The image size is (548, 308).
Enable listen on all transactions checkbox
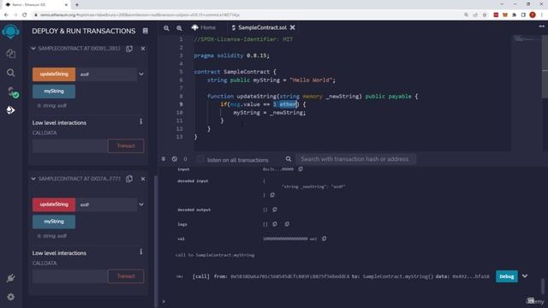coord(200,159)
